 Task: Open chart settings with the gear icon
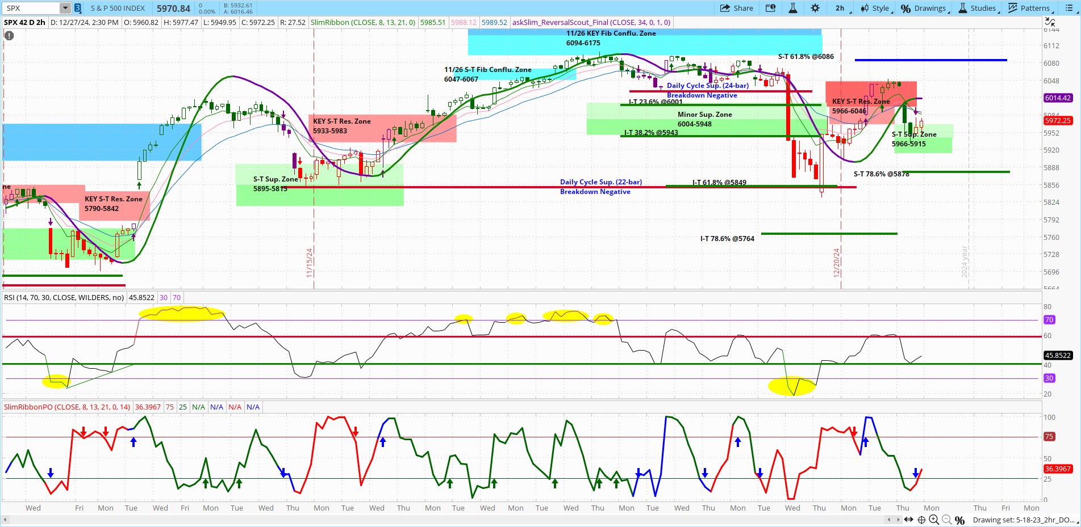click(x=815, y=8)
